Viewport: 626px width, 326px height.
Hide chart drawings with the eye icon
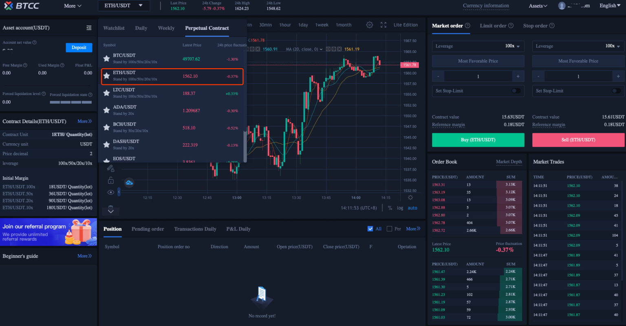point(110,192)
